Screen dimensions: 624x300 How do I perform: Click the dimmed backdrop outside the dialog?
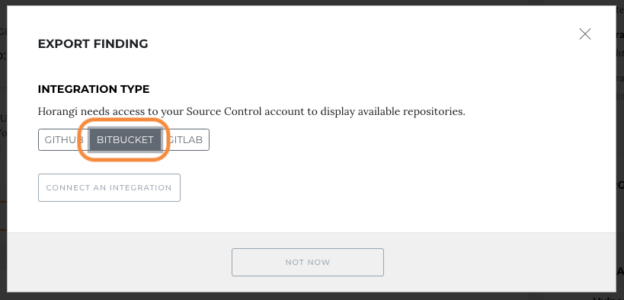click(620, 159)
